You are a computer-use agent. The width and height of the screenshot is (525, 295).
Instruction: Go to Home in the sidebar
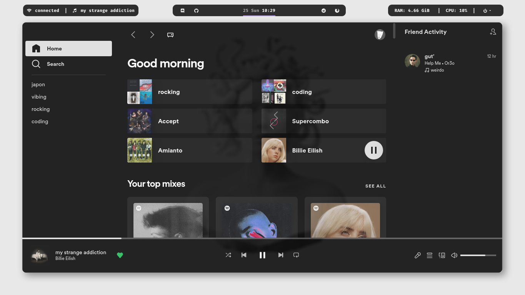point(68,49)
